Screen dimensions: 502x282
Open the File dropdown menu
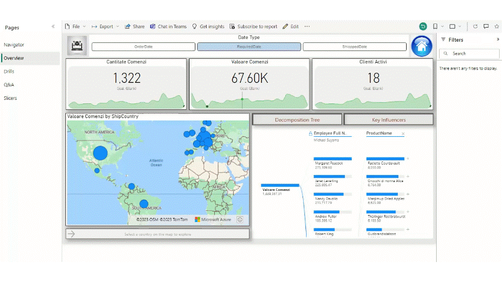[76, 26]
